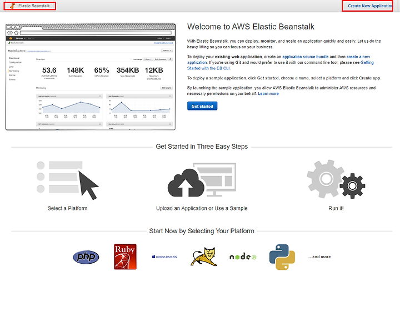Click the Get Started in Three Easy Steps heading

[x=202, y=147]
